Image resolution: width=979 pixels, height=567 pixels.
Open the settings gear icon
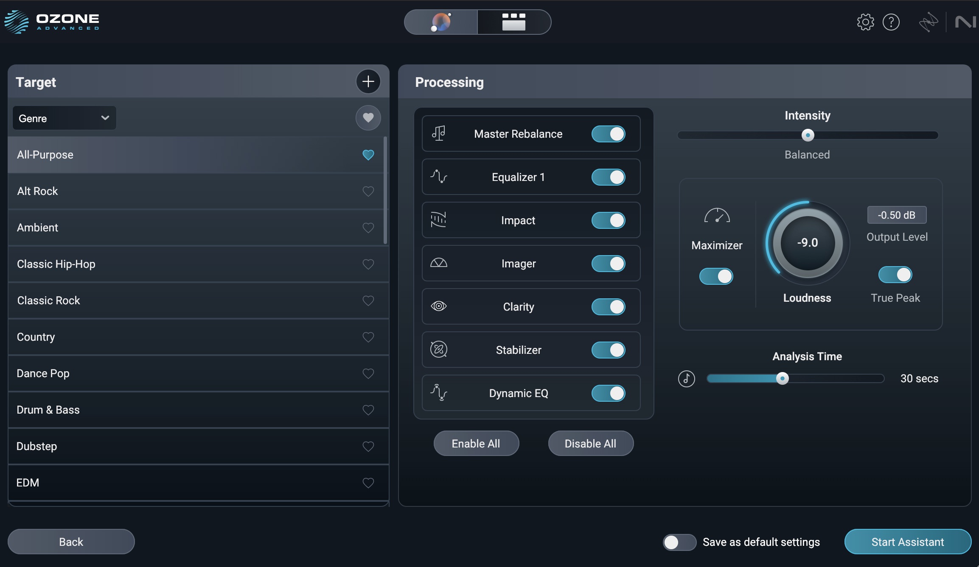tap(865, 22)
